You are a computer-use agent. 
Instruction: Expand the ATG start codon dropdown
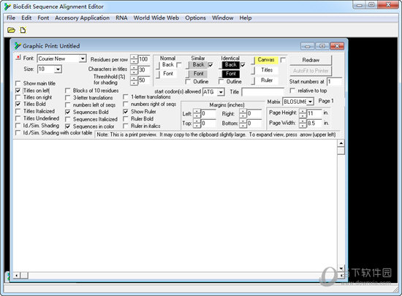pyautogui.click(x=221, y=92)
